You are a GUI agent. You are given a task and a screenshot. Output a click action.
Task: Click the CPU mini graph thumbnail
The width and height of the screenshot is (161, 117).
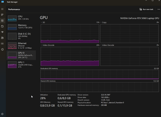click(x=12, y=18)
